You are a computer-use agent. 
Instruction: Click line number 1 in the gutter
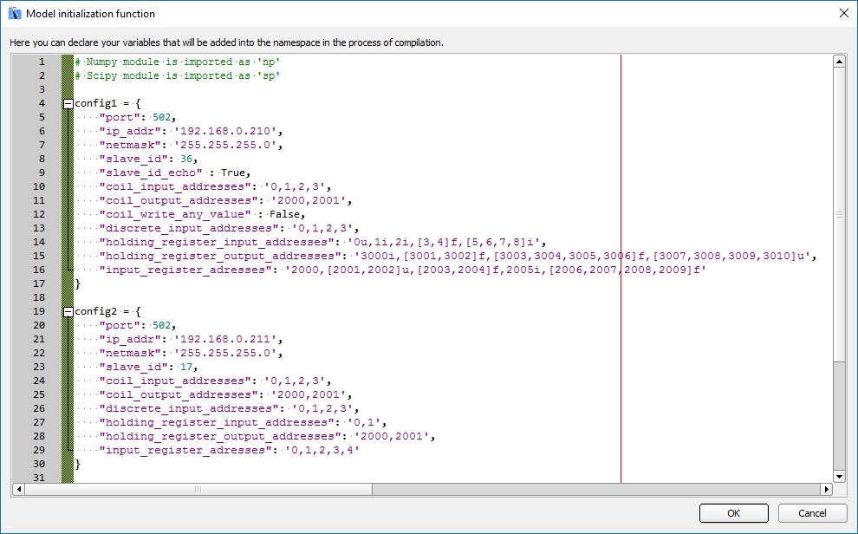point(42,62)
